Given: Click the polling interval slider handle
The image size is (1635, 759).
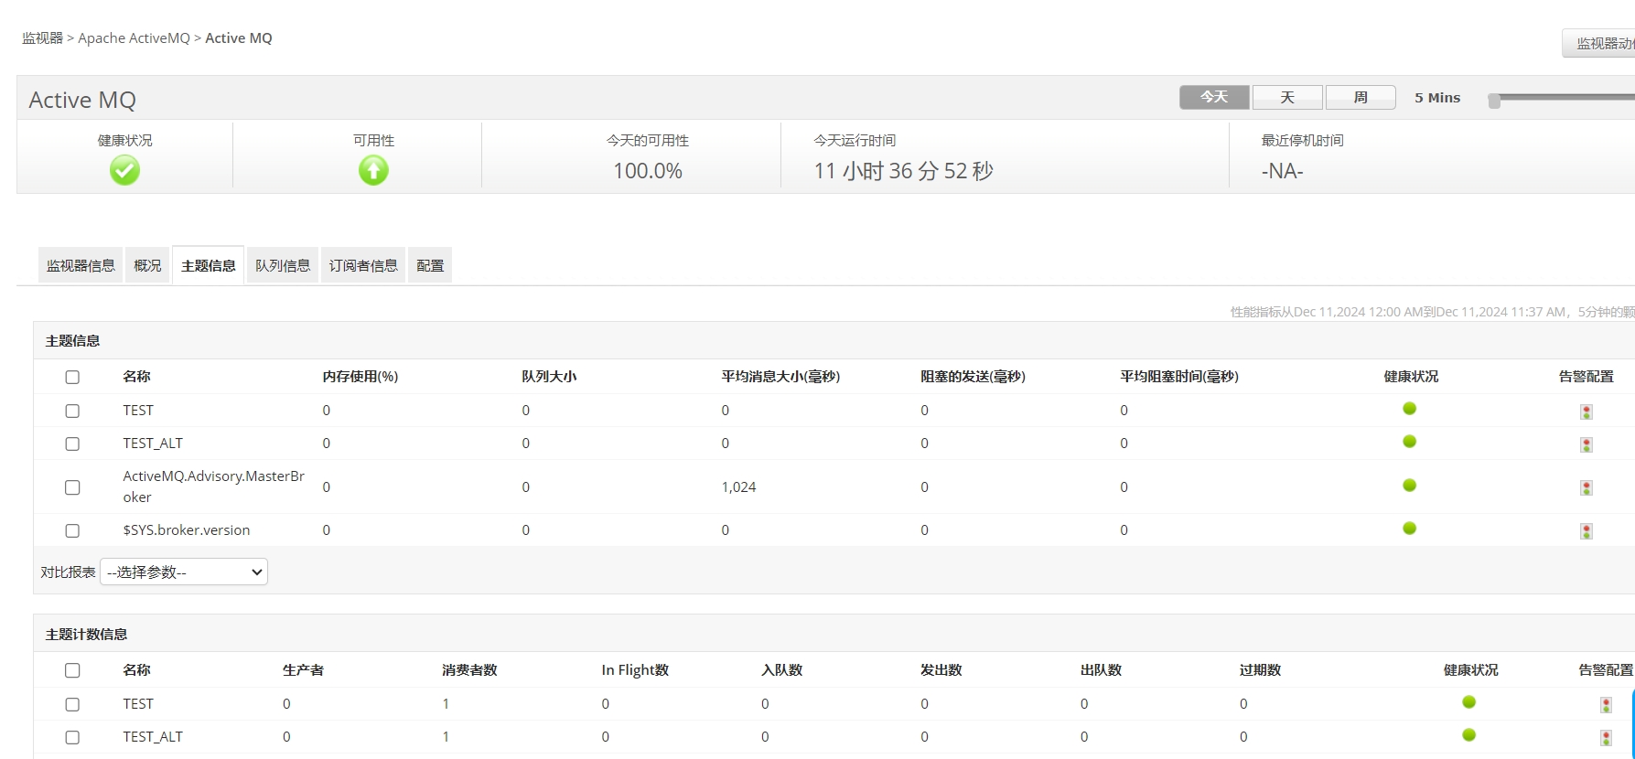Looking at the screenshot, I should coord(1494,101).
